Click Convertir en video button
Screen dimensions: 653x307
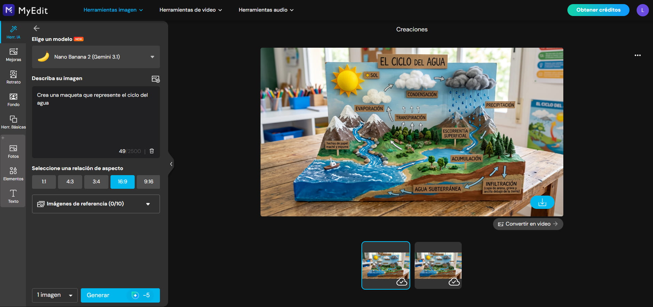pos(528,224)
